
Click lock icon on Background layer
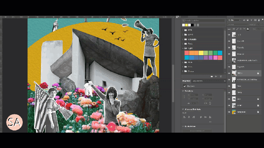pyautogui.click(x=258, y=112)
